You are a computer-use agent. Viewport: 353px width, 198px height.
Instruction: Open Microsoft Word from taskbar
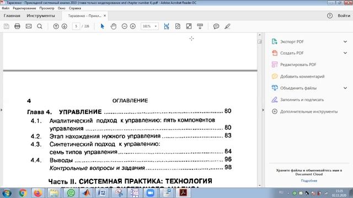coord(103,193)
